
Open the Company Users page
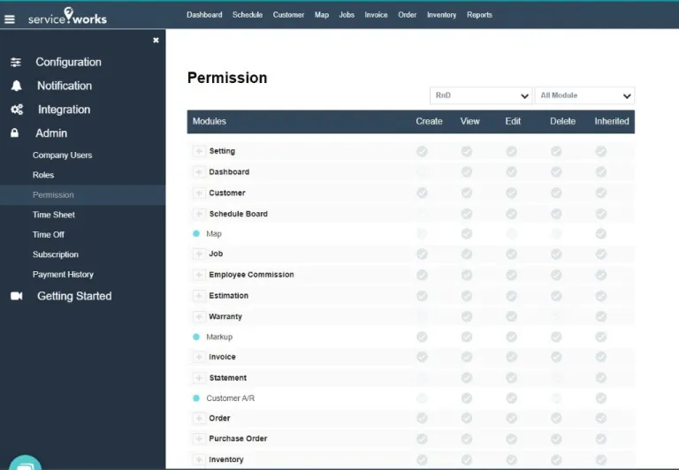click(x=62, y=155)
